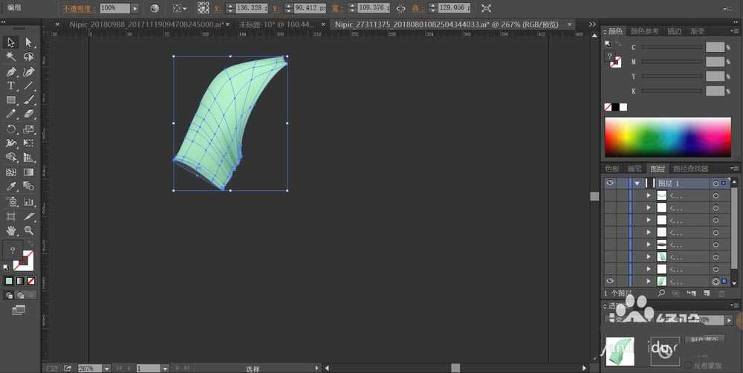Image resolution: width=743 pixels, height=373 pixels.
Task: Select the Pen tool
Action: 11,72
